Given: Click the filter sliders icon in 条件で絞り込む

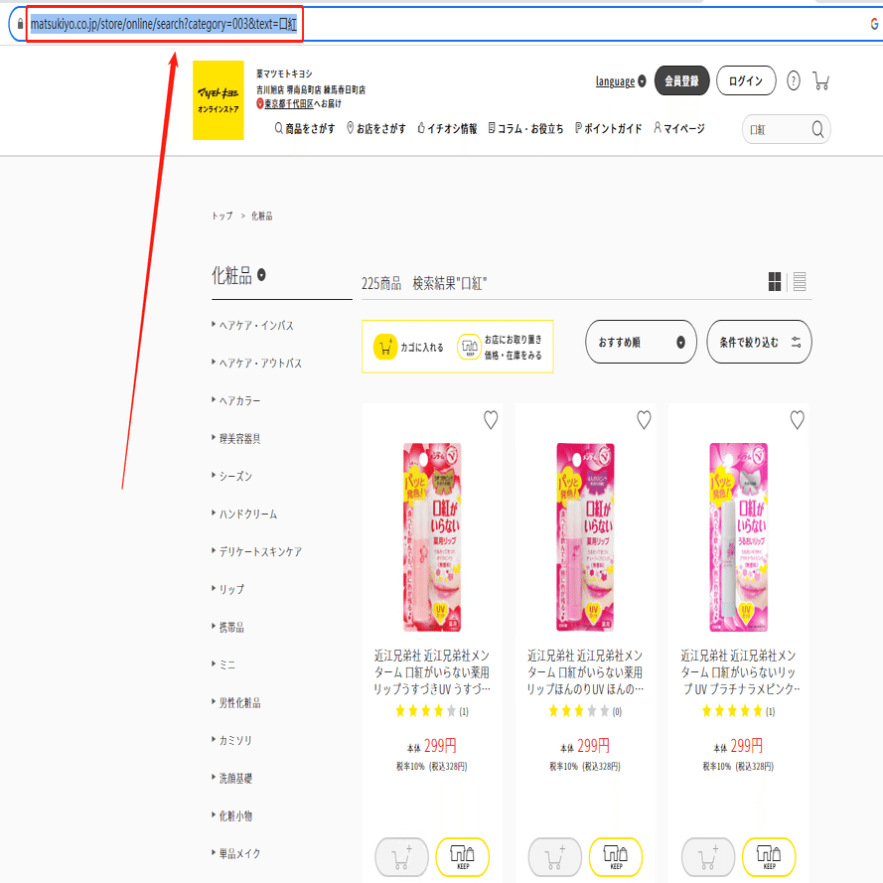Looking at the screenshot, I should pyautogui.click(x=796, y=342).
